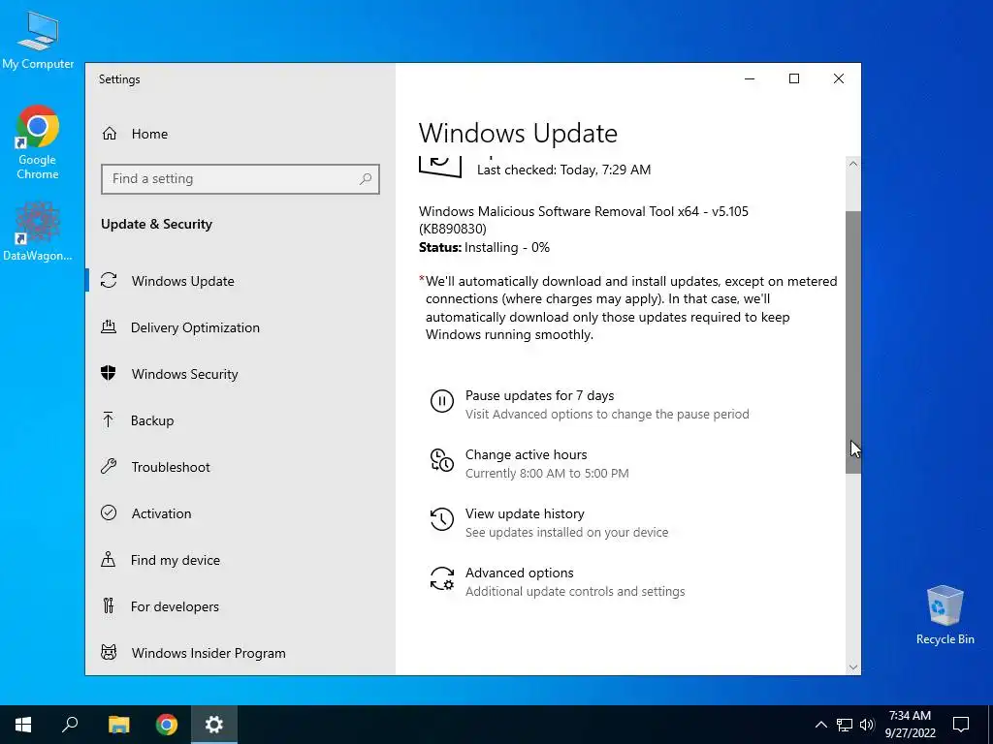Click the Update & Security heading

pyautogui.click(x=156, y=224)
